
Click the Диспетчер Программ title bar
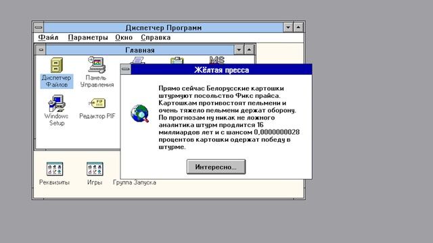[164, 28]
